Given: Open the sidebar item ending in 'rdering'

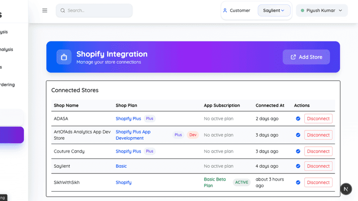Looking at the screenshot, I should (7, 85).
